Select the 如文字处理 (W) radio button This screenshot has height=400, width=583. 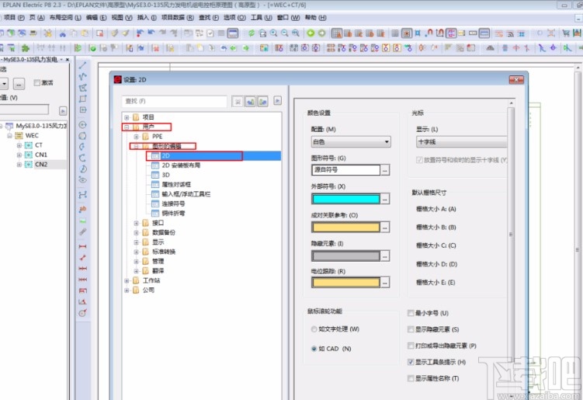(314, 329)
